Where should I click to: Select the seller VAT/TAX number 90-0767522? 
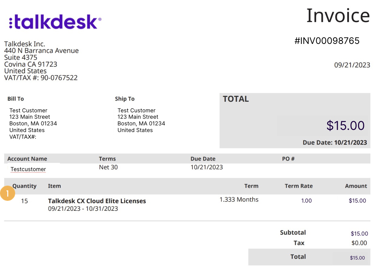(x=59, y=78)
